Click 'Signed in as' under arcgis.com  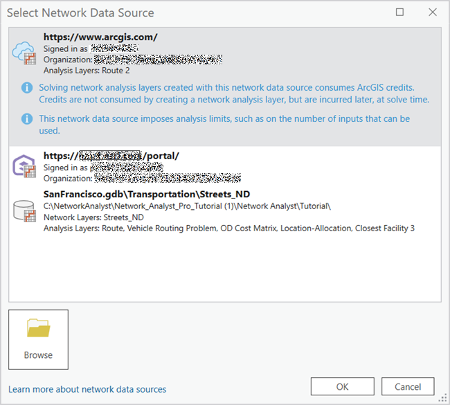click(66, 48)
